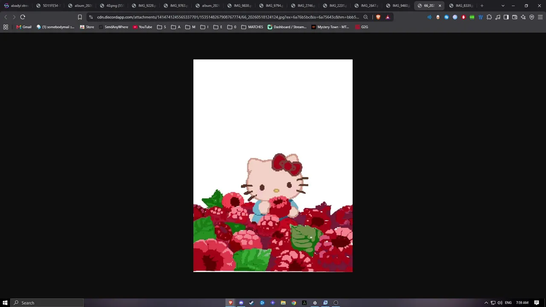Screen dimensions: 546x307
Task: Switch to the IMG_9838 tab
Action: click(239, 6)
